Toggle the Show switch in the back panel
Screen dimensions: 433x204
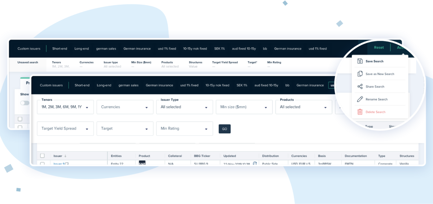click(25, 103)
